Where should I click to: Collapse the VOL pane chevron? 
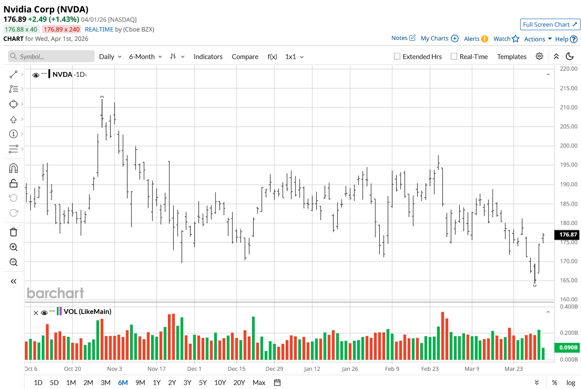[548, 312]
